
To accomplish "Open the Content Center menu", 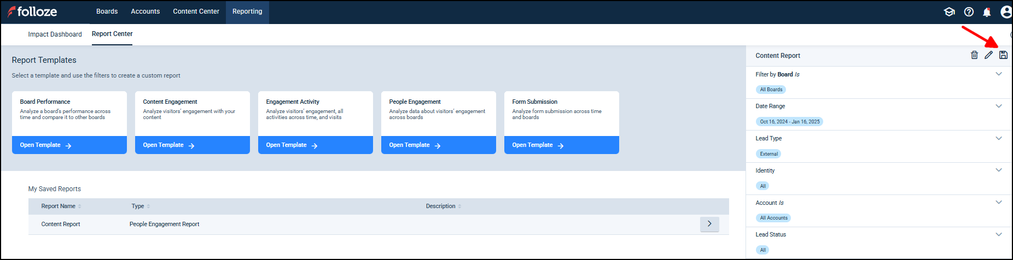I will [x=196, y=11].
